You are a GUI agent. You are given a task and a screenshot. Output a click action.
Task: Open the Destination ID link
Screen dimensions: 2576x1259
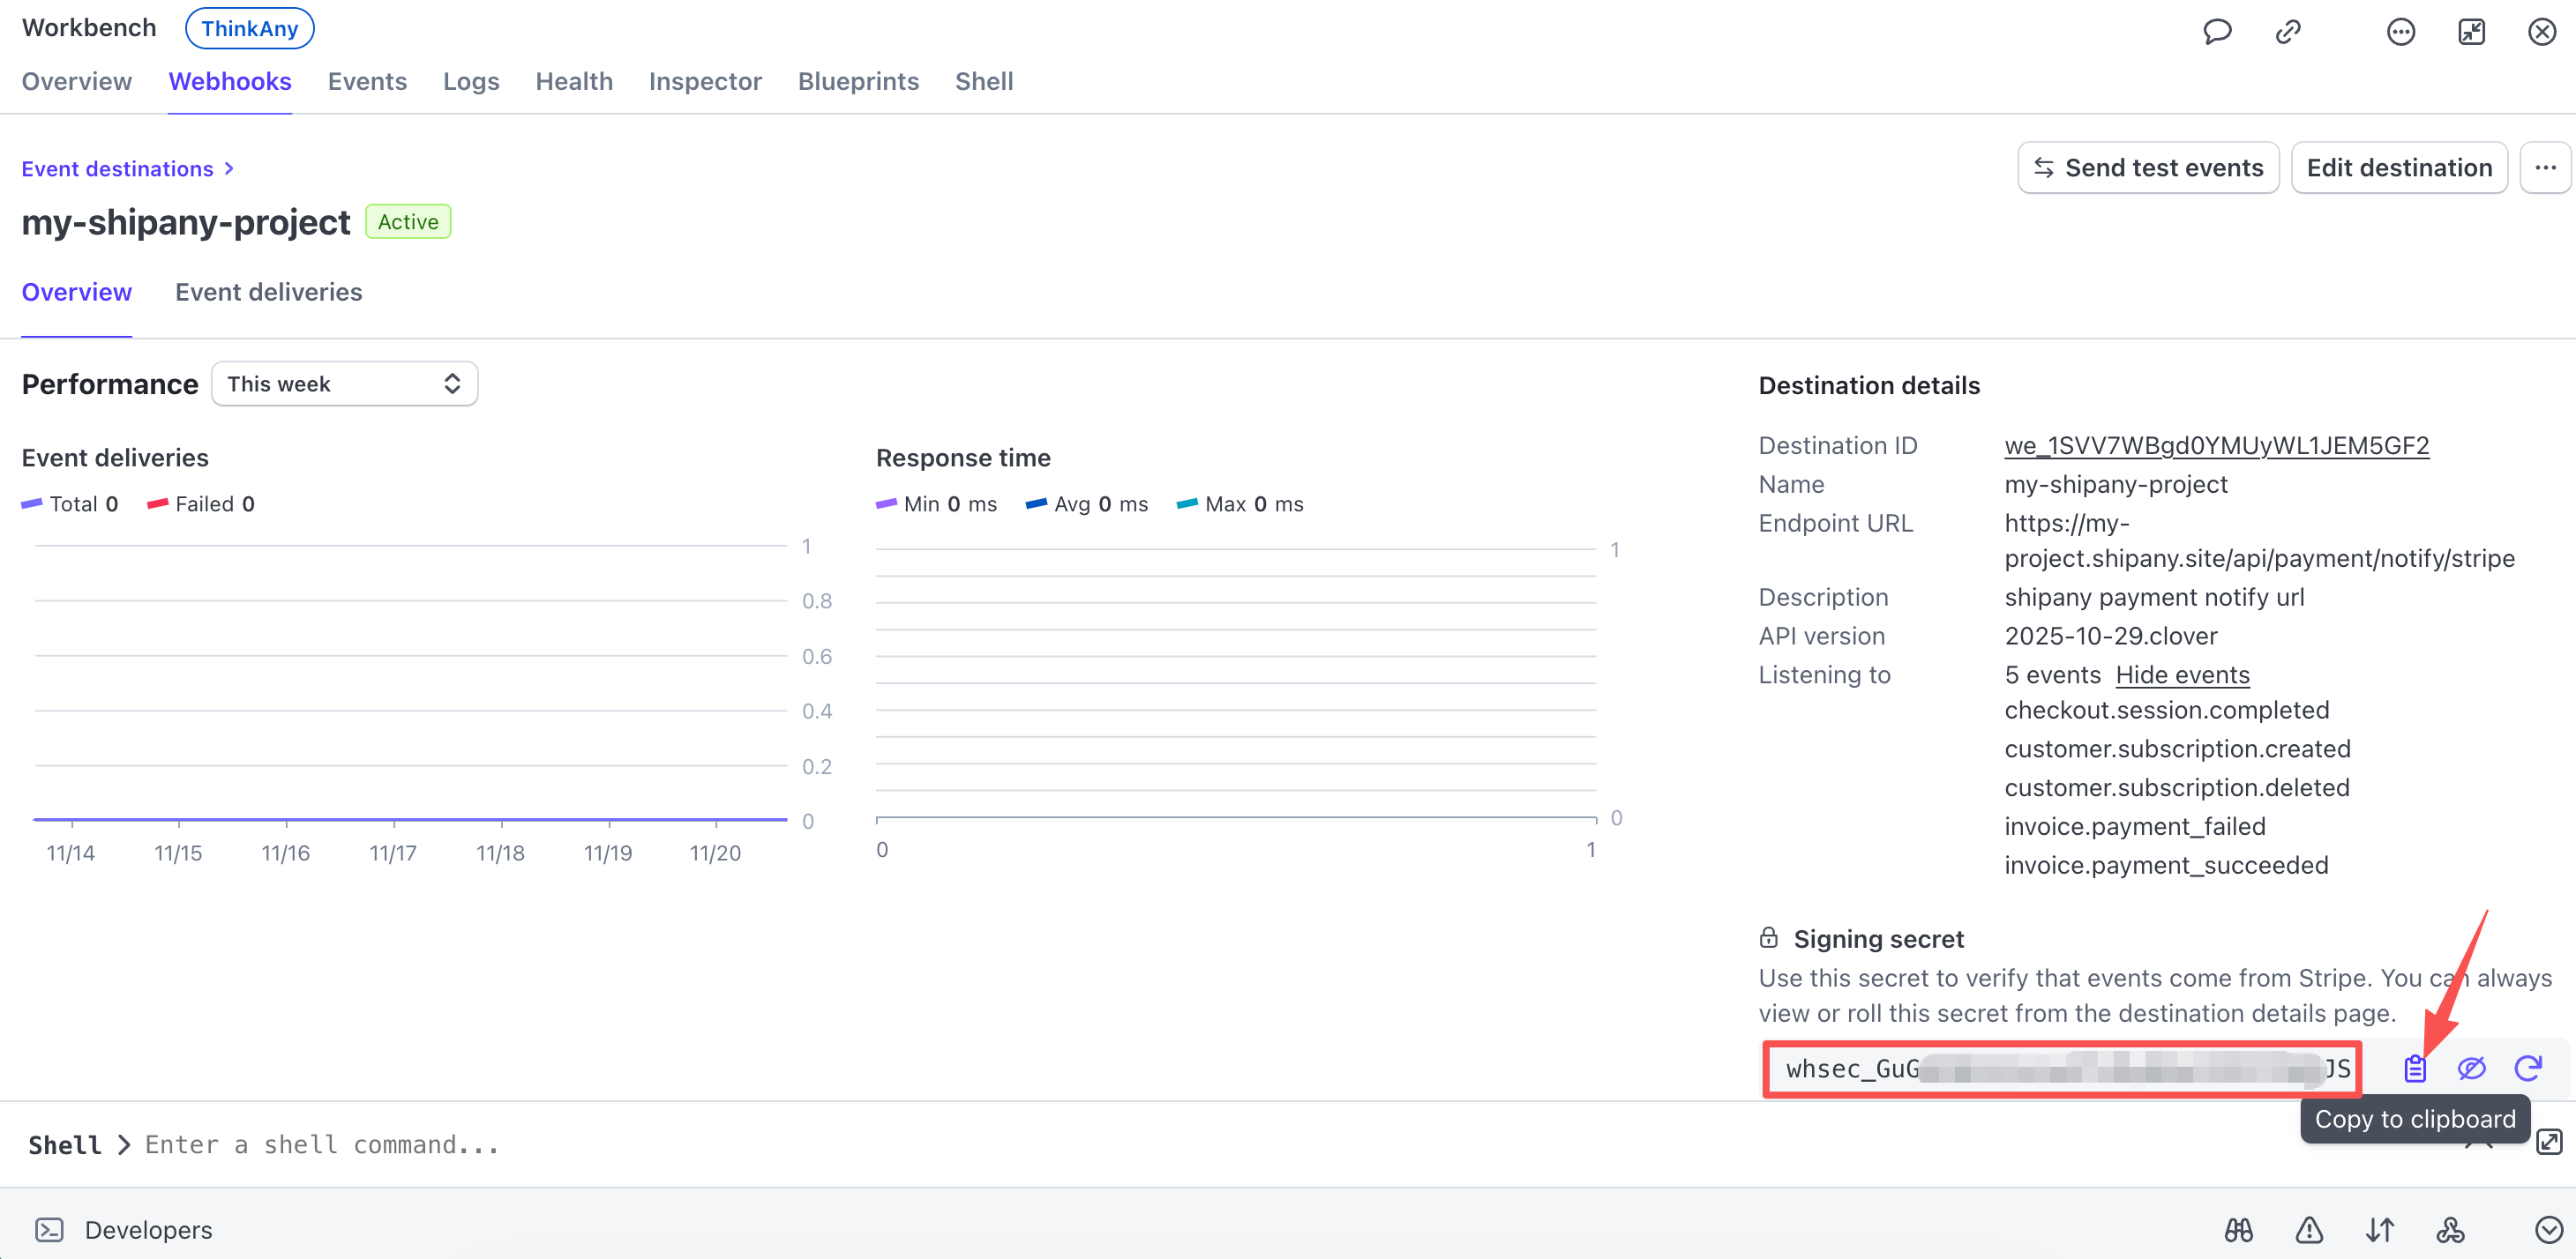[2216, 445]
